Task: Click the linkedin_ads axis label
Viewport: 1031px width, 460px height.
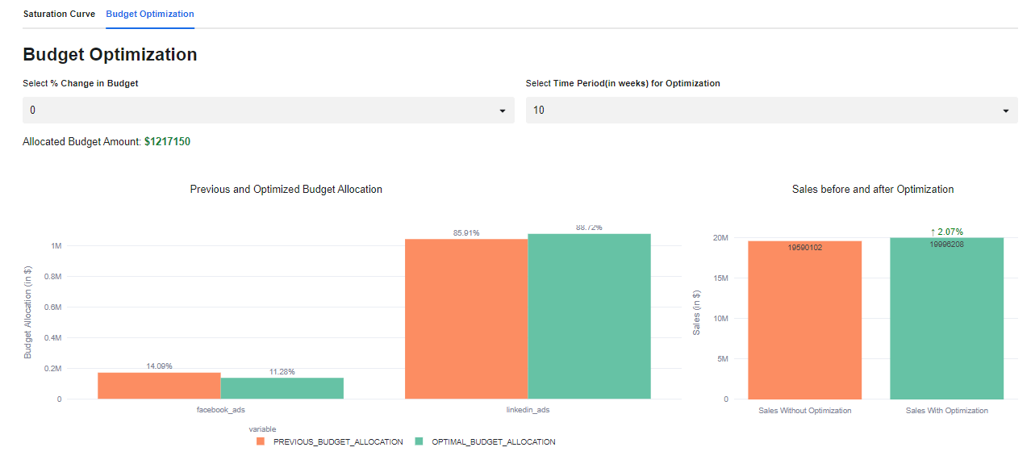Action: [x=528, y=410]
